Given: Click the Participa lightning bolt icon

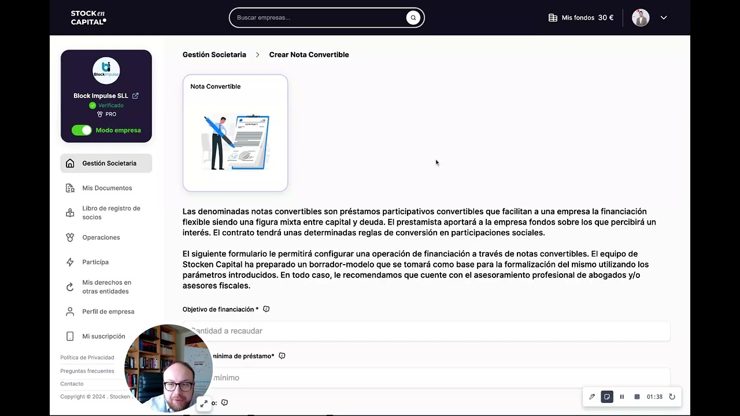Looking at the screenshot, I should click(x=70, y=262).
